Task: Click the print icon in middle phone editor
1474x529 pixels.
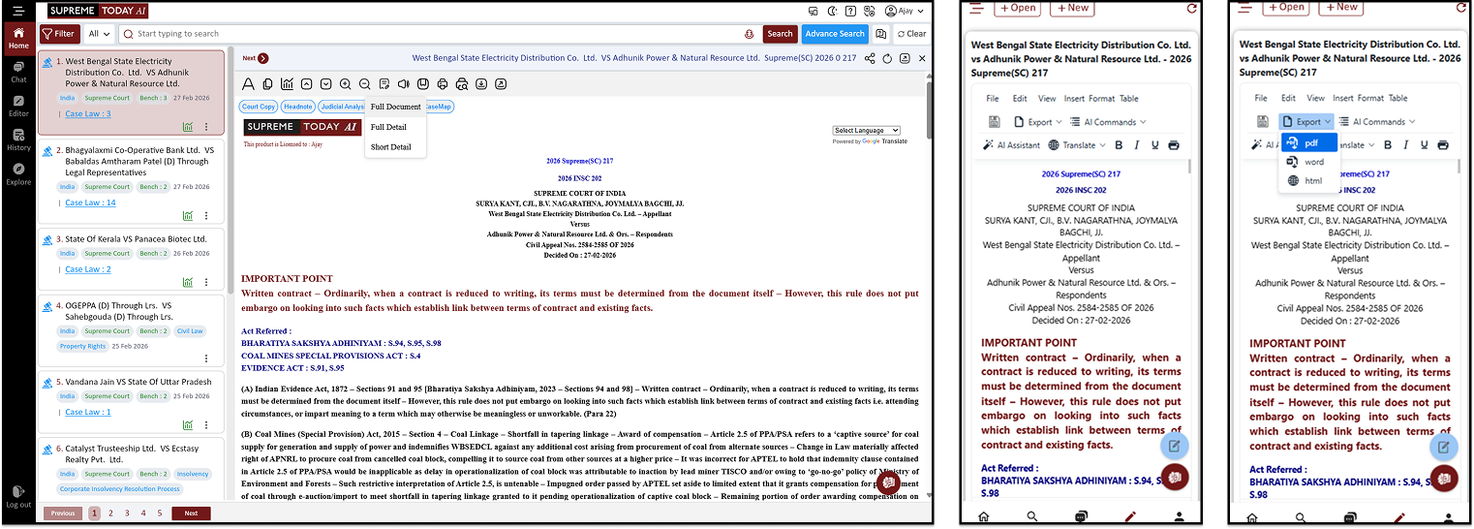Action: tap(1174, 145)
